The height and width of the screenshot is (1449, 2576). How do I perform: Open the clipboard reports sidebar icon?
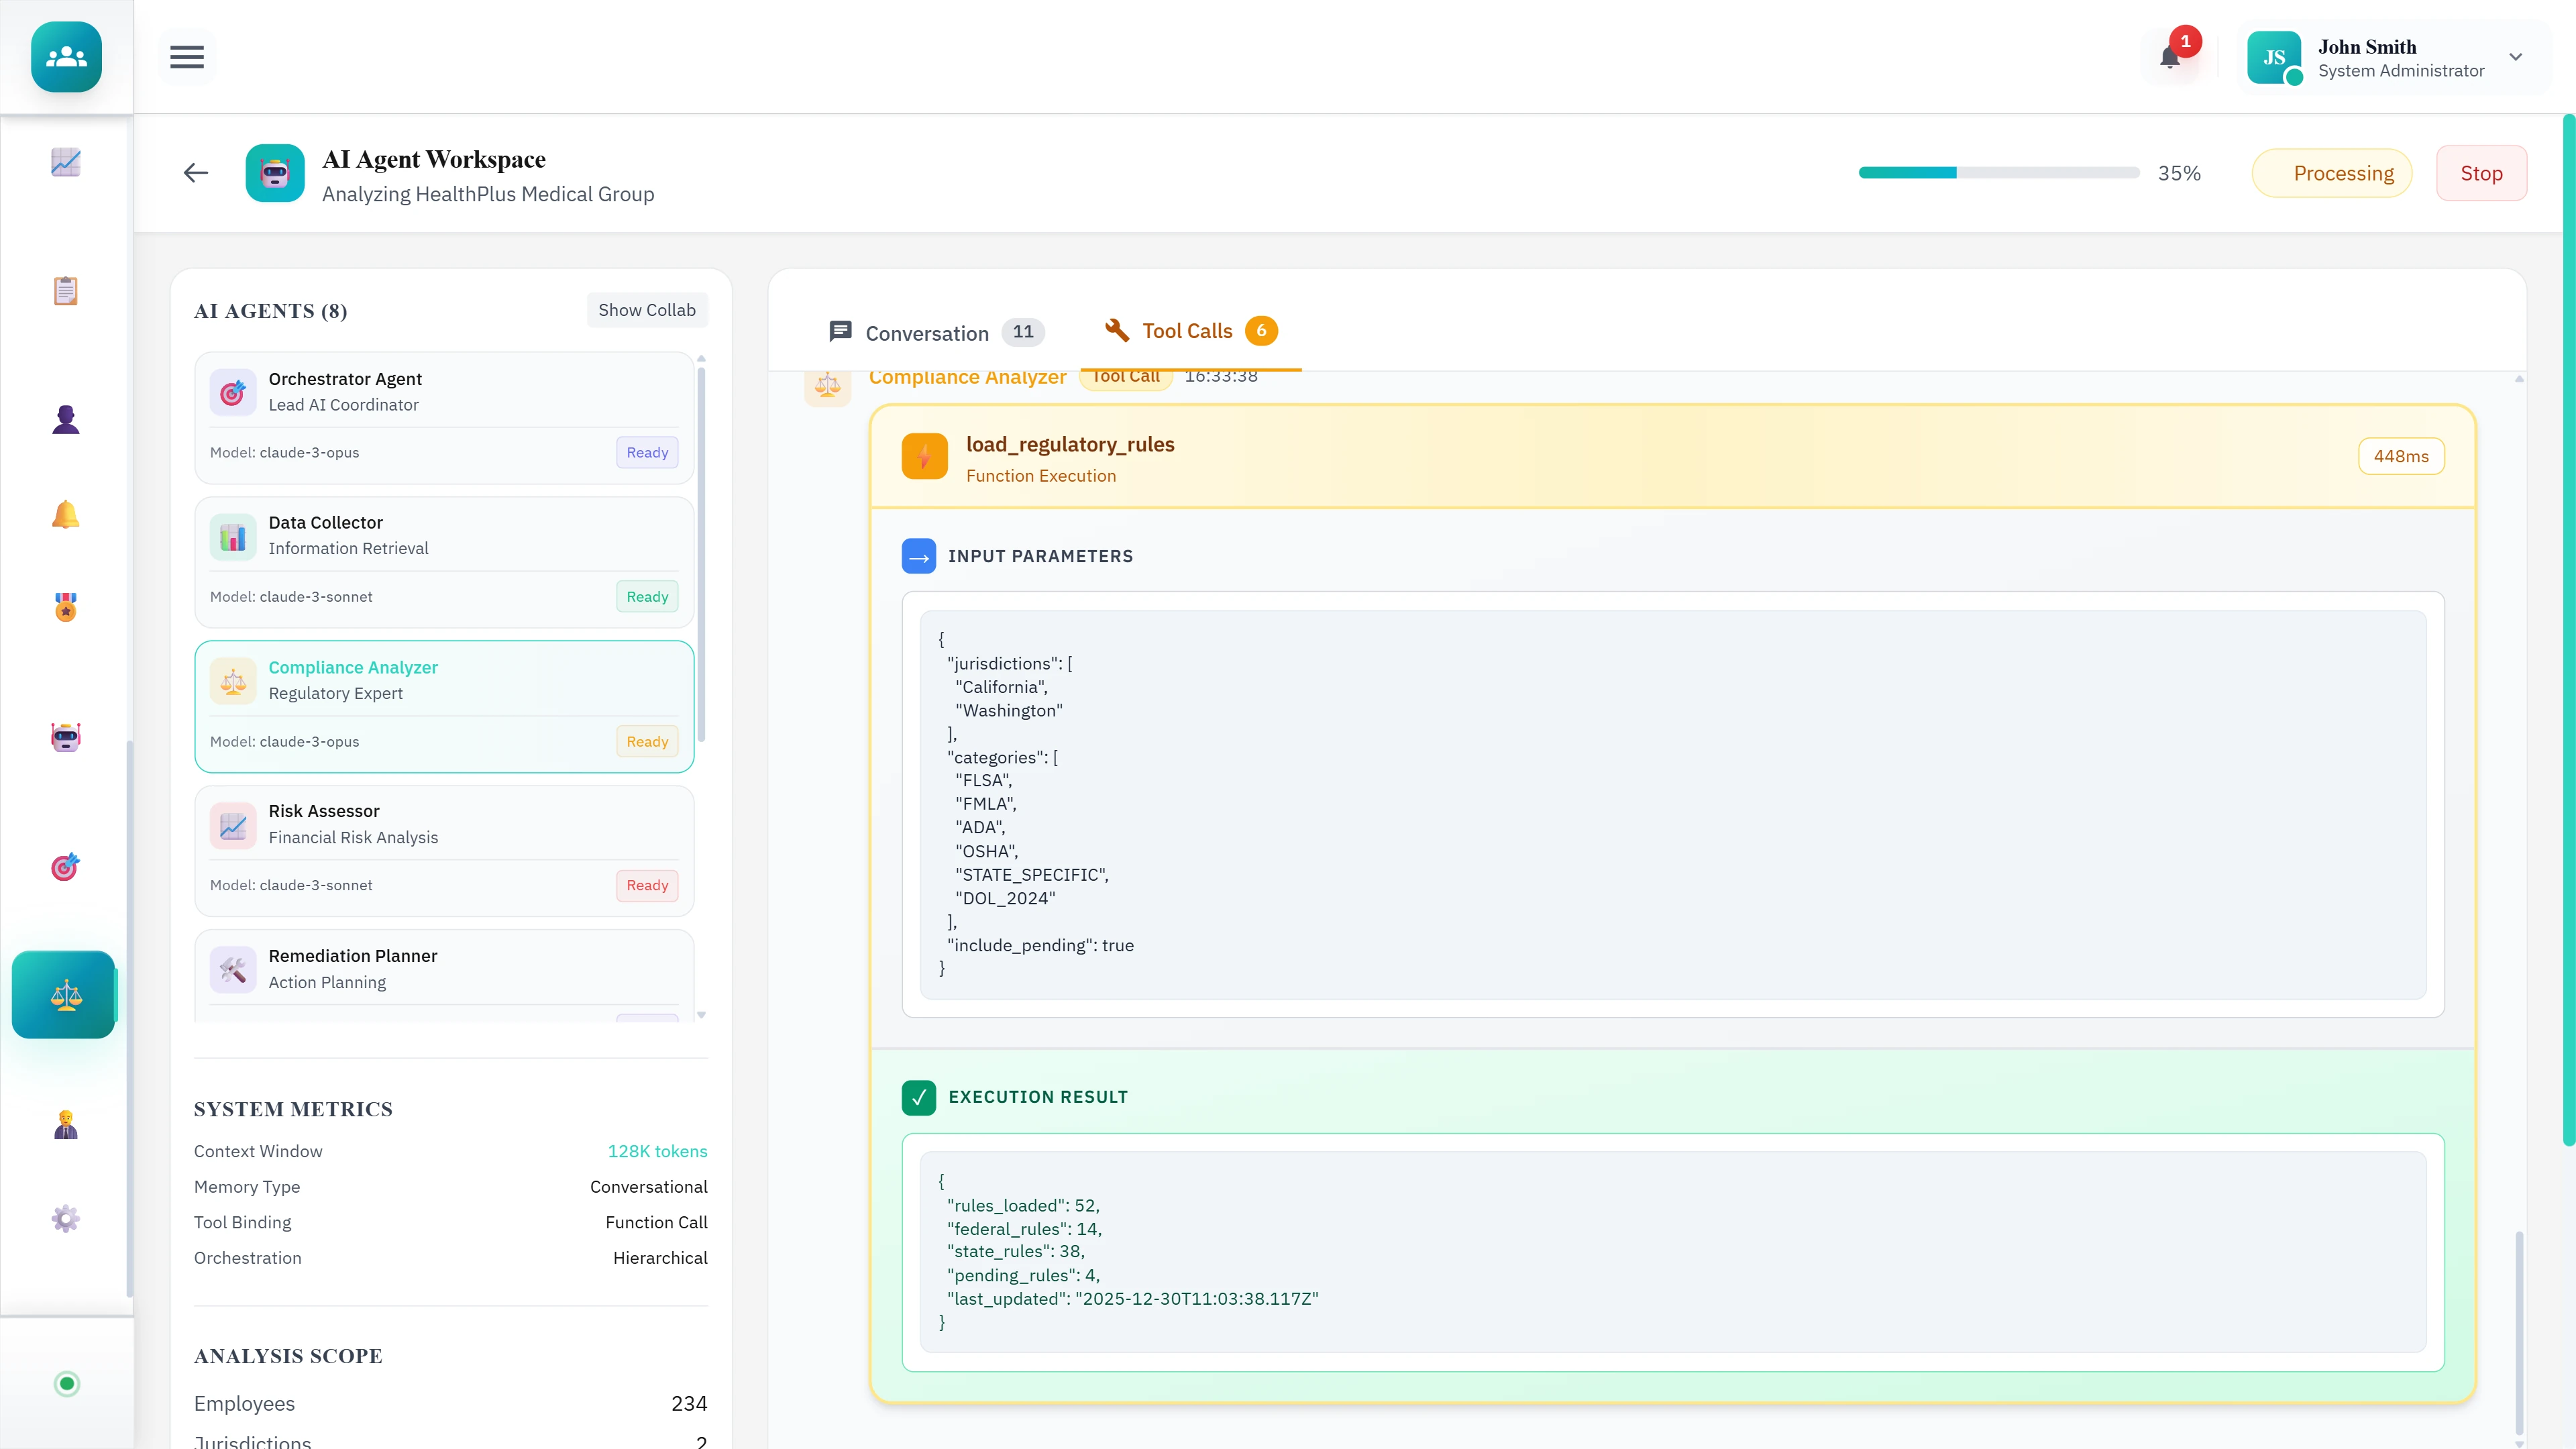click(65, 290)
